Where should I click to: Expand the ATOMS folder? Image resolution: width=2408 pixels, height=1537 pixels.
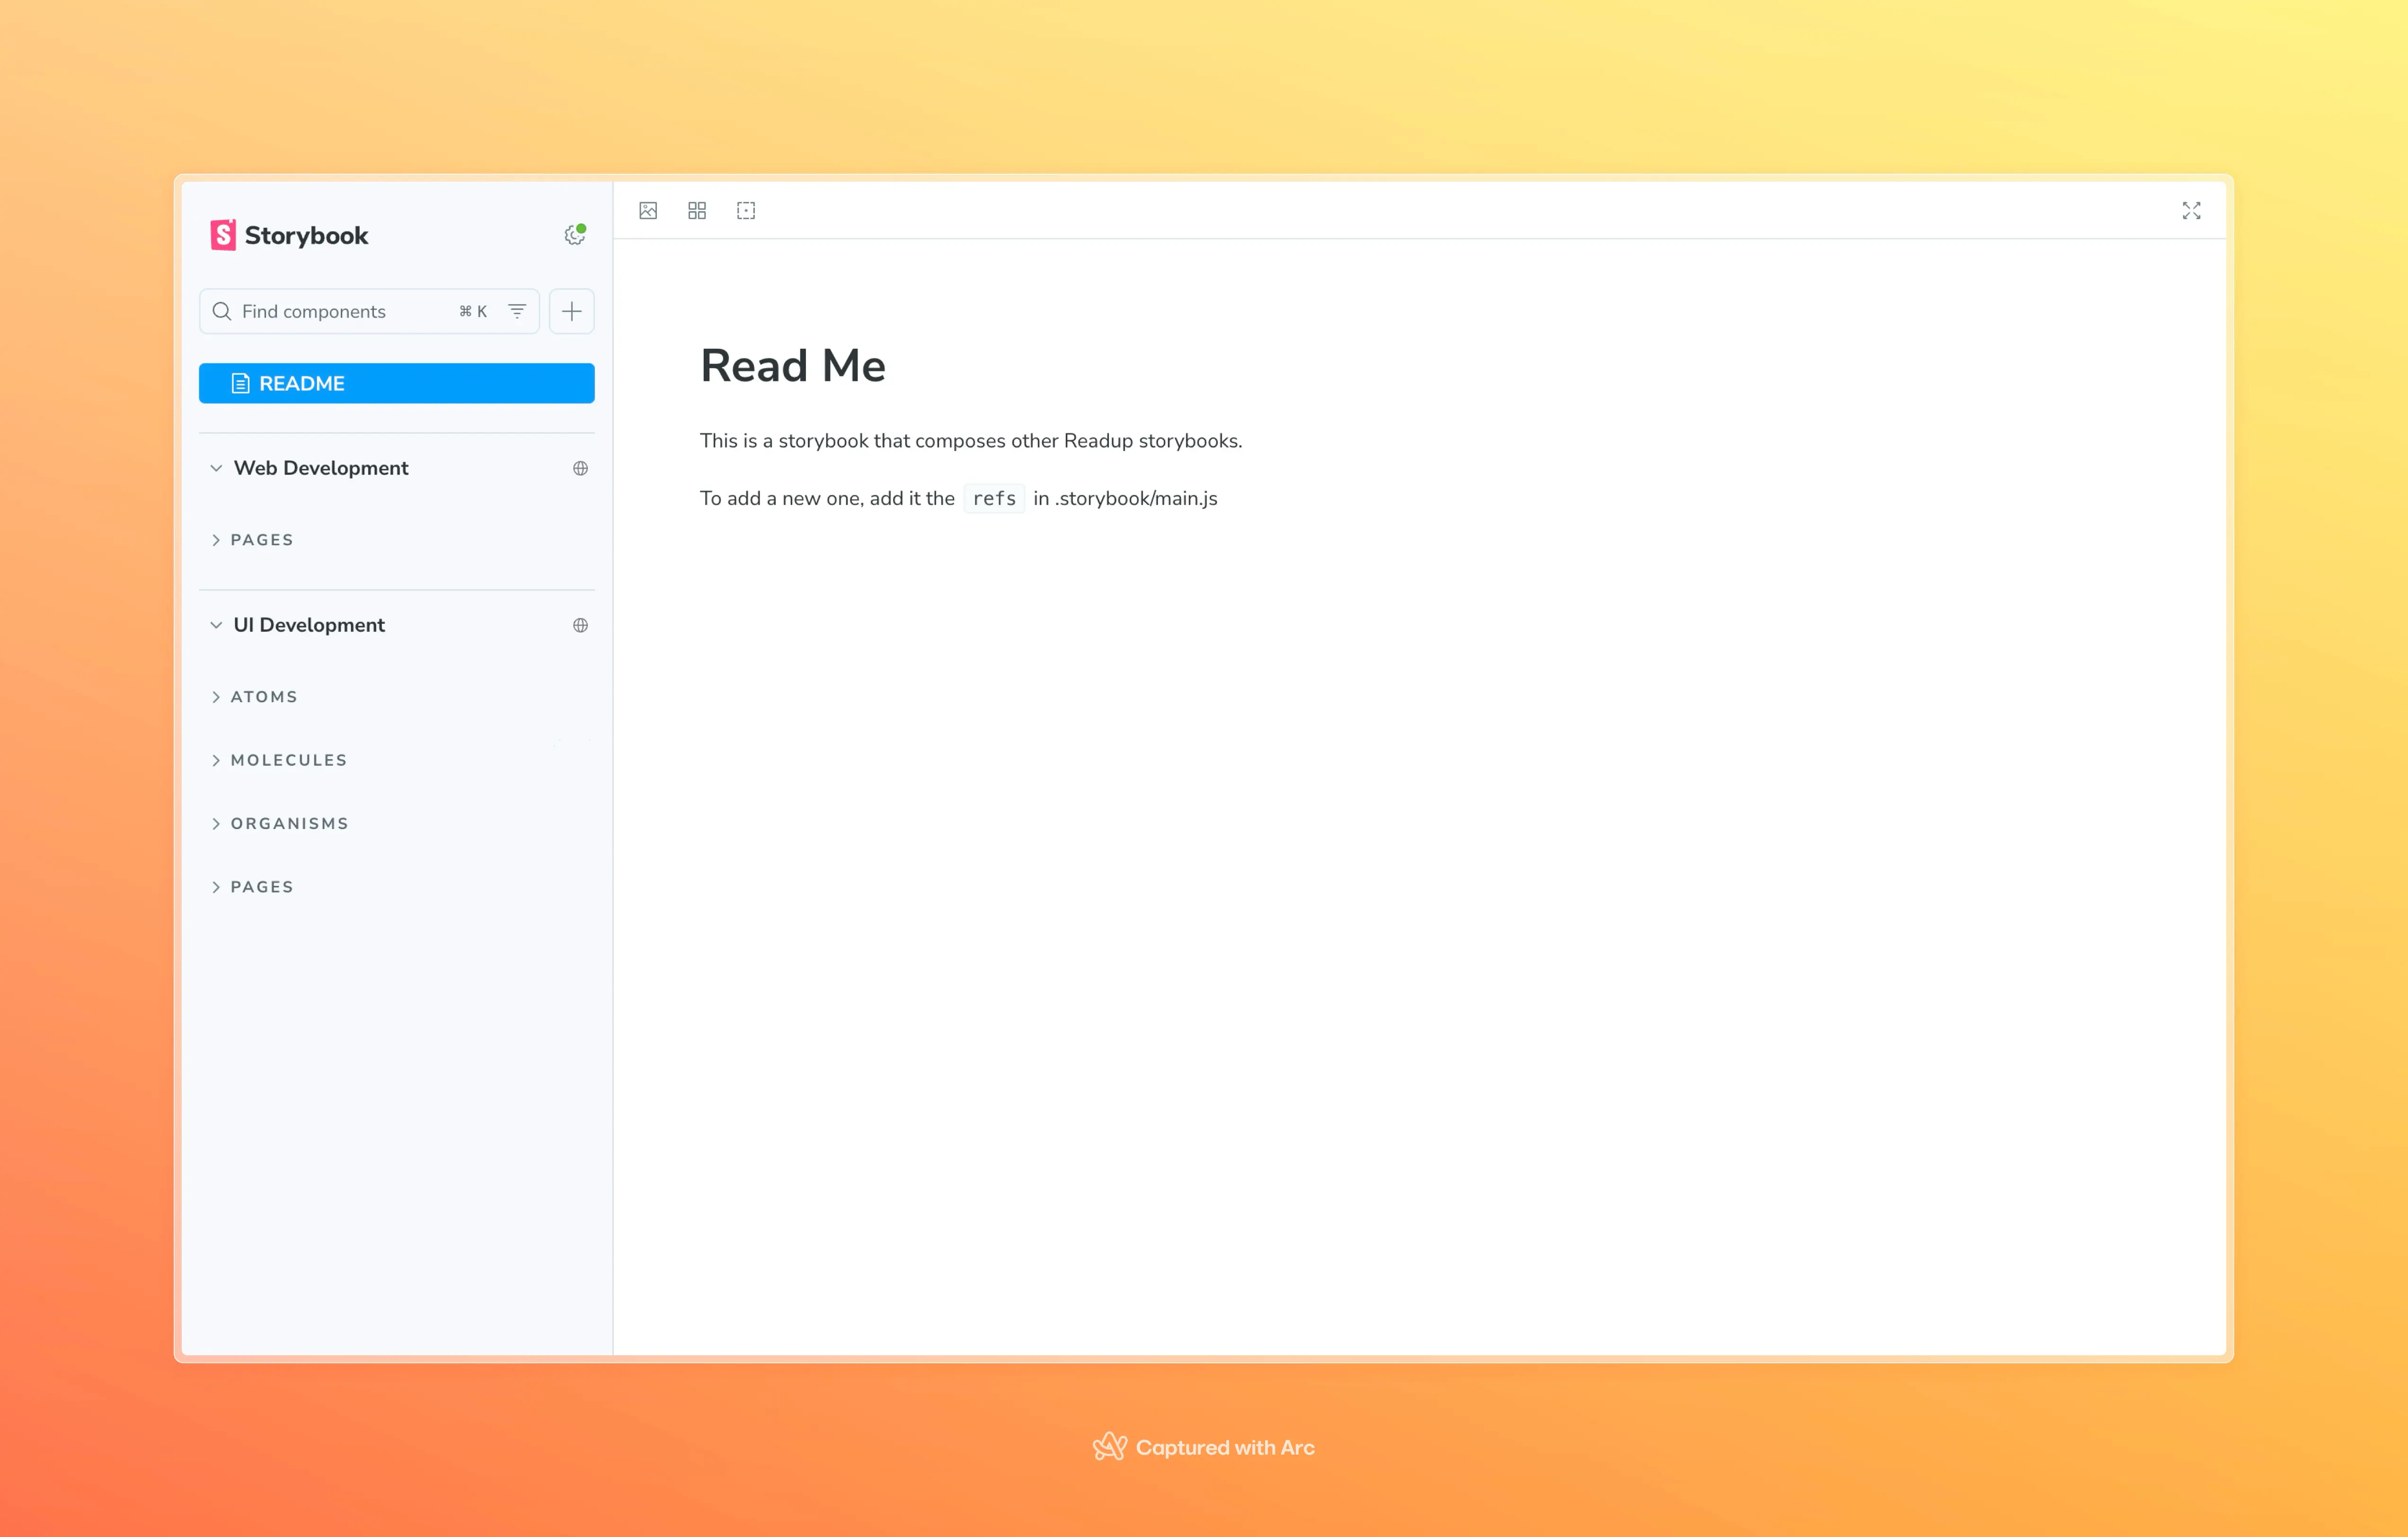[x=264, y=697]
